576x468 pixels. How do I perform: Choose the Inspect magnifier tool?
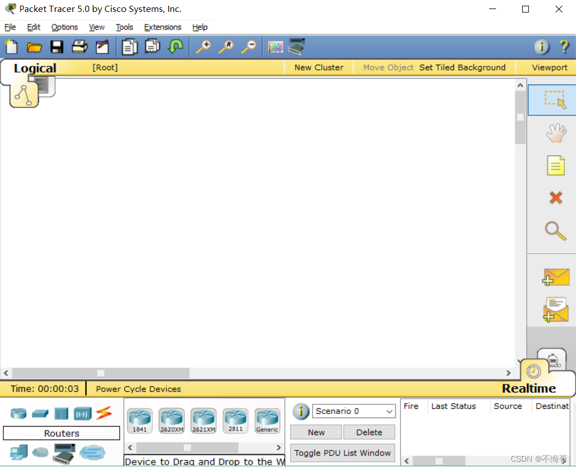tap(556, 231)
